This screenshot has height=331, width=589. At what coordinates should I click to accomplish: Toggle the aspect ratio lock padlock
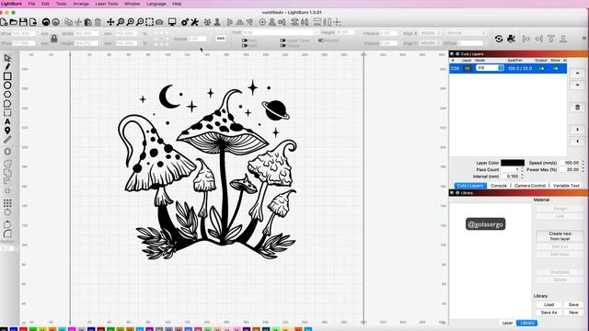(x=54, y=39)
